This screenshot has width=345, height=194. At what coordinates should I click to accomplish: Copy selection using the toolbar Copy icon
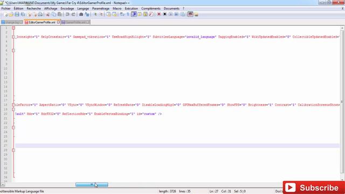(x=54, y=15)
